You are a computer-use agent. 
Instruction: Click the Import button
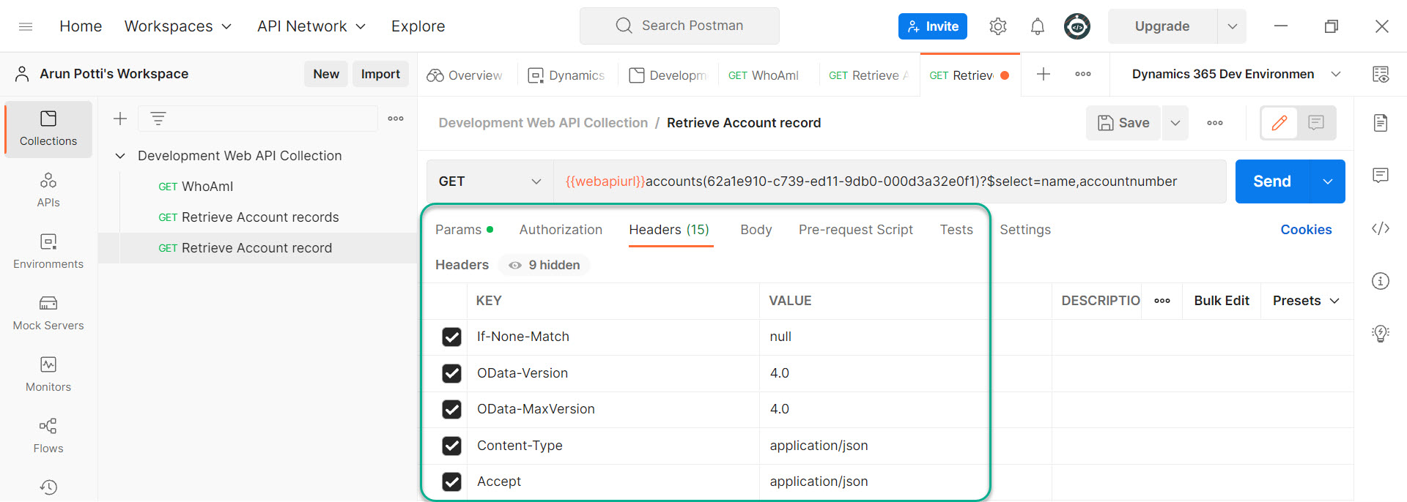coord(380,74)
